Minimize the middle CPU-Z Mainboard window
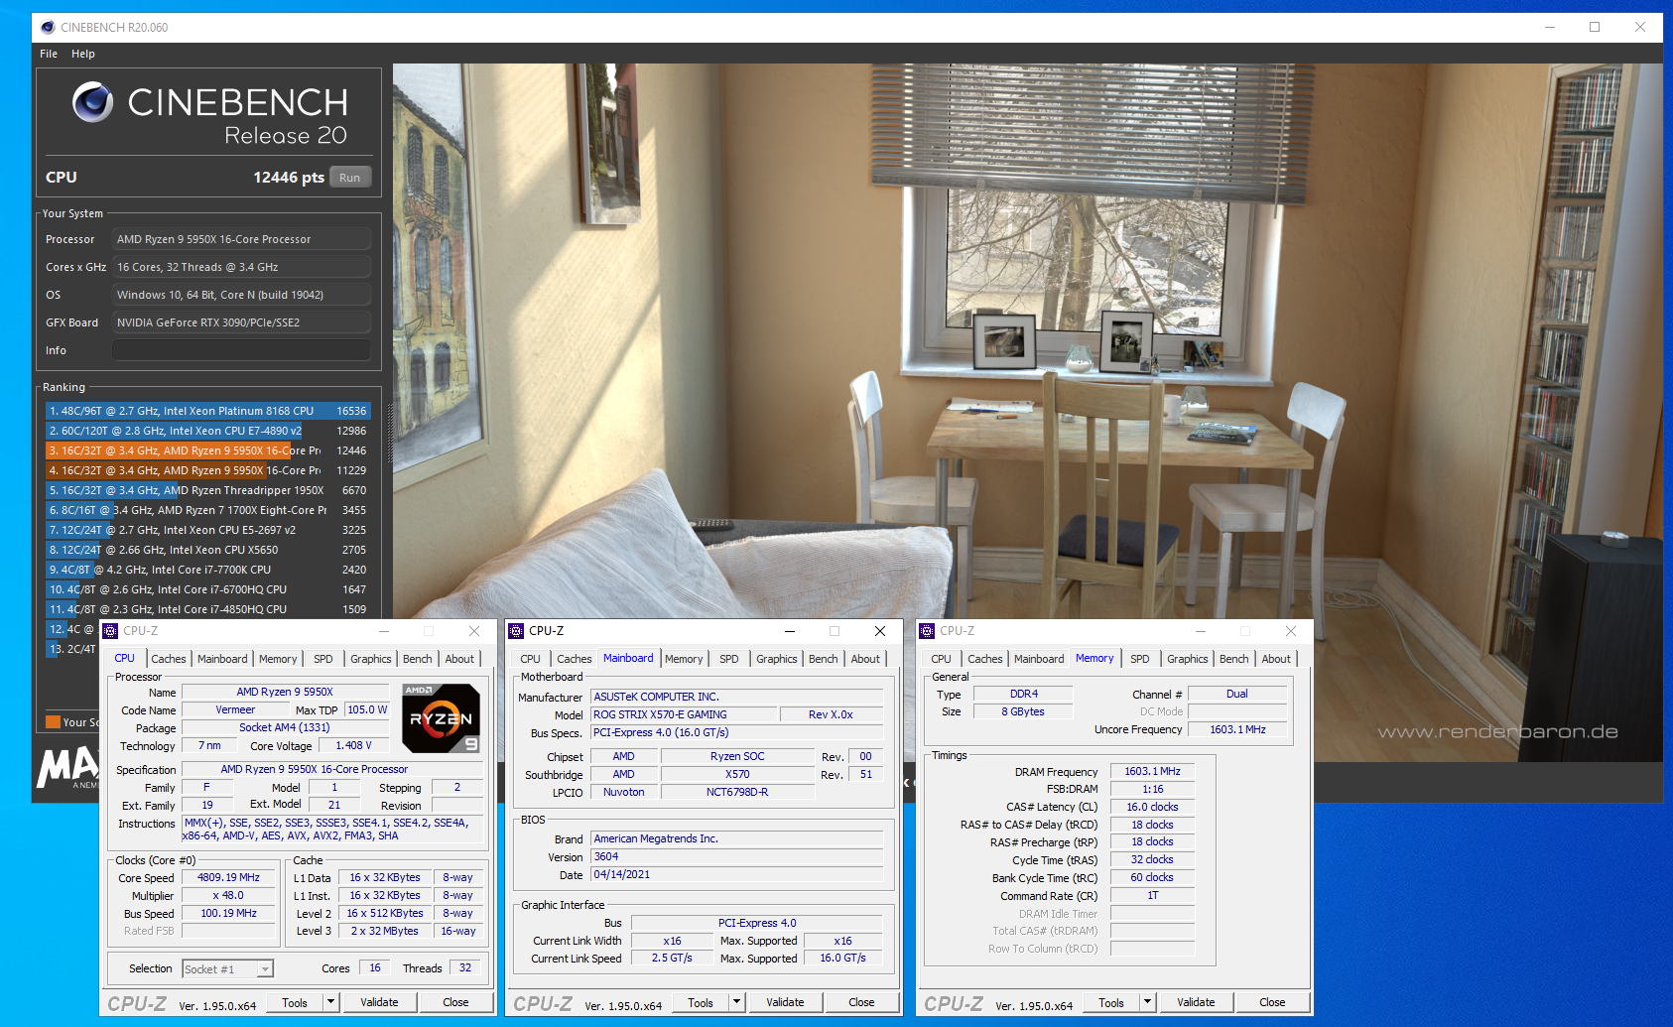Image resolution: width=1673 pixels, height=1027 pixels. click(x=790, y=631)
